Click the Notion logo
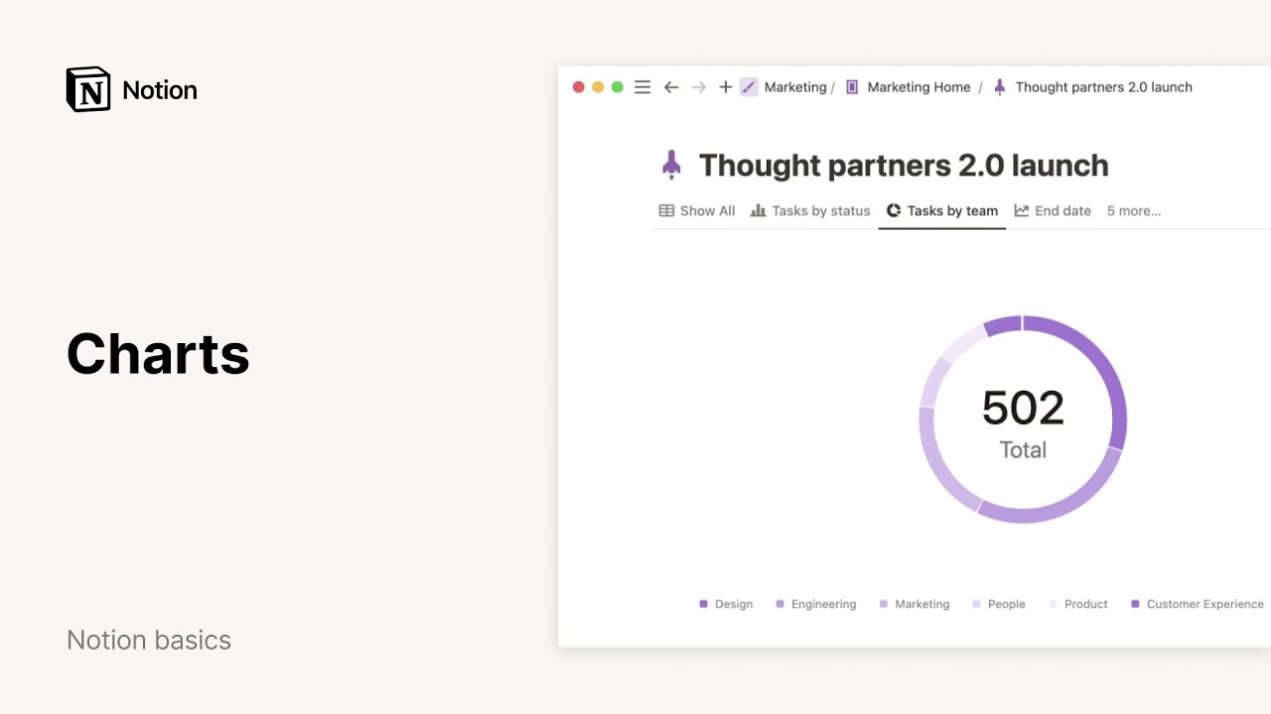Screen dimensions: 1271x714 [88, 90]
